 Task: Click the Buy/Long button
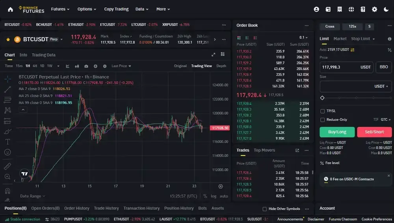click(337, 132)
